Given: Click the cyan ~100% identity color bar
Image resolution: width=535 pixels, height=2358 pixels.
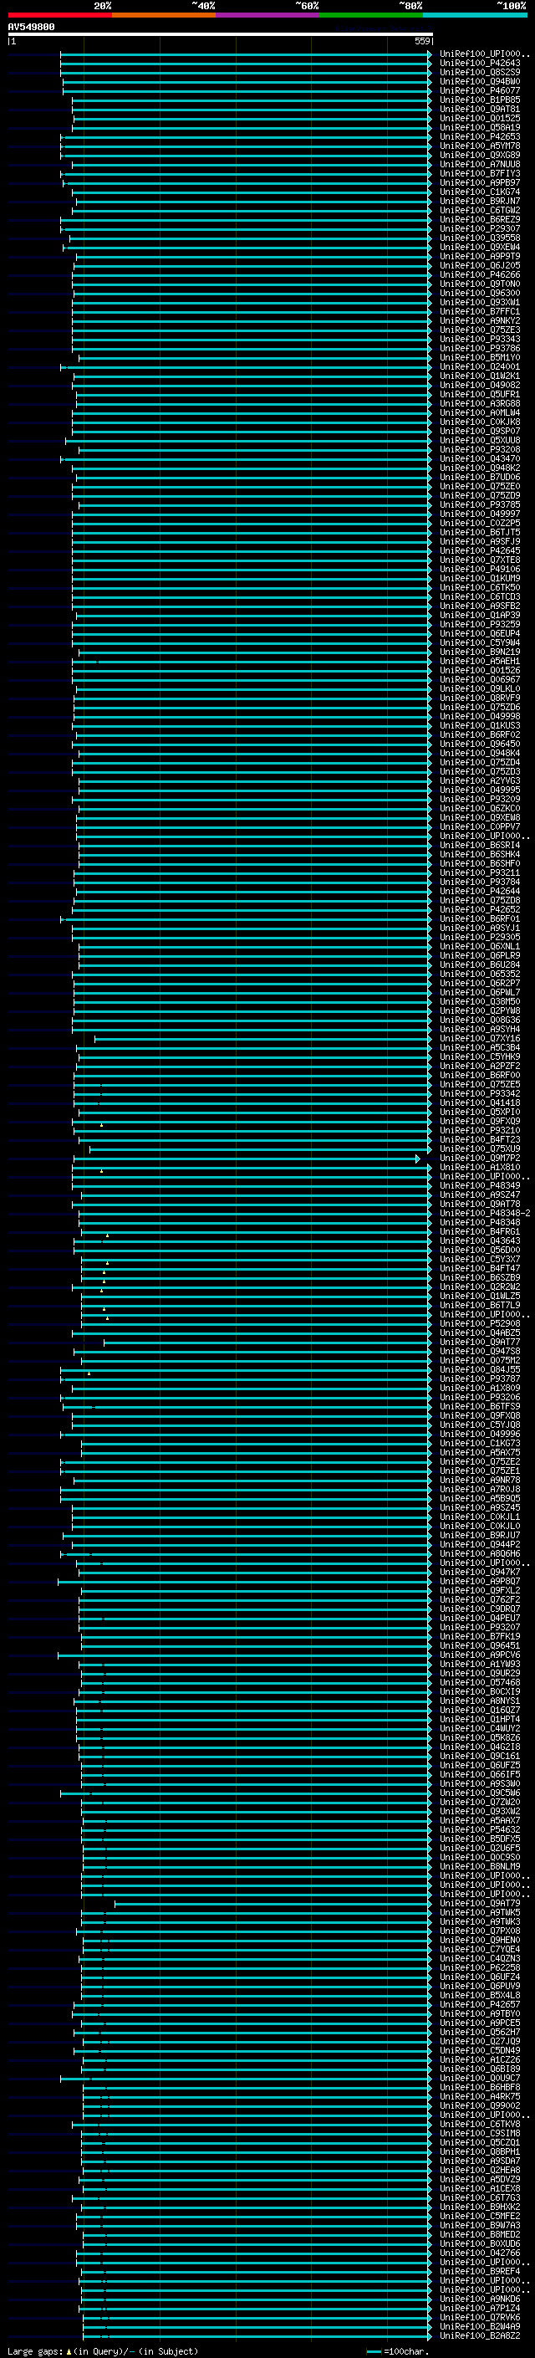Looking at the screenshot, I should (x=475, y=16).
